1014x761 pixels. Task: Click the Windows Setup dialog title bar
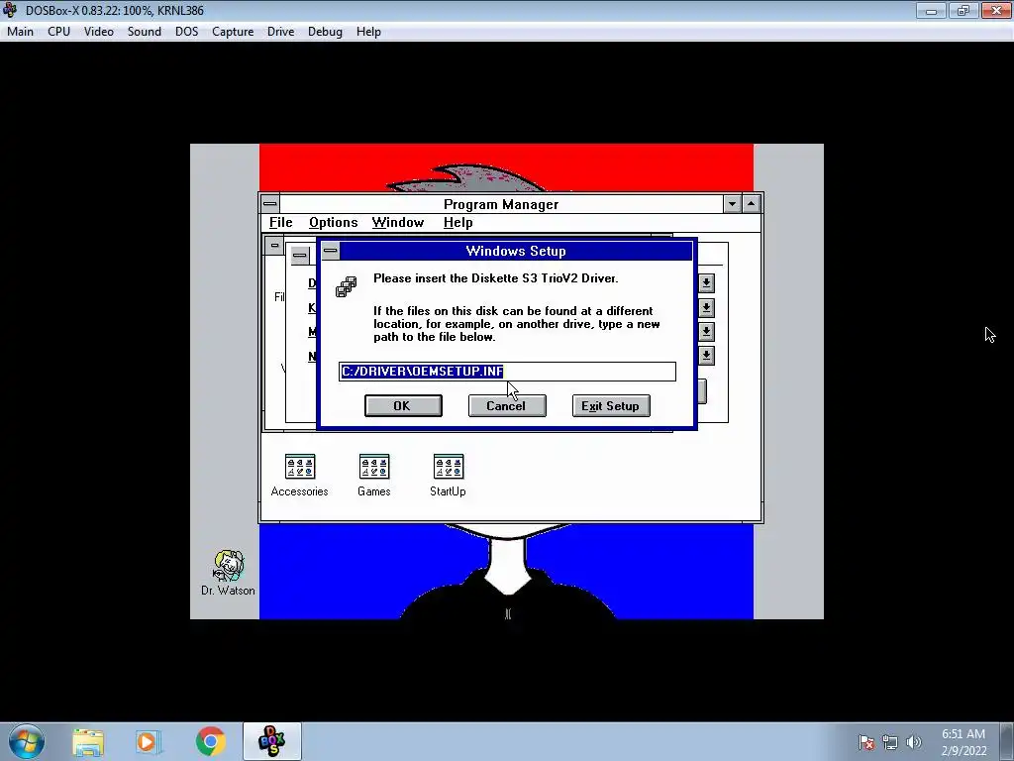[x=515, y=251]
